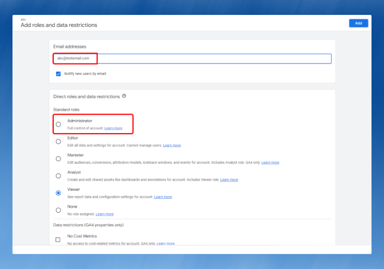Click the 'Analyst' role label

pos(74,172)
